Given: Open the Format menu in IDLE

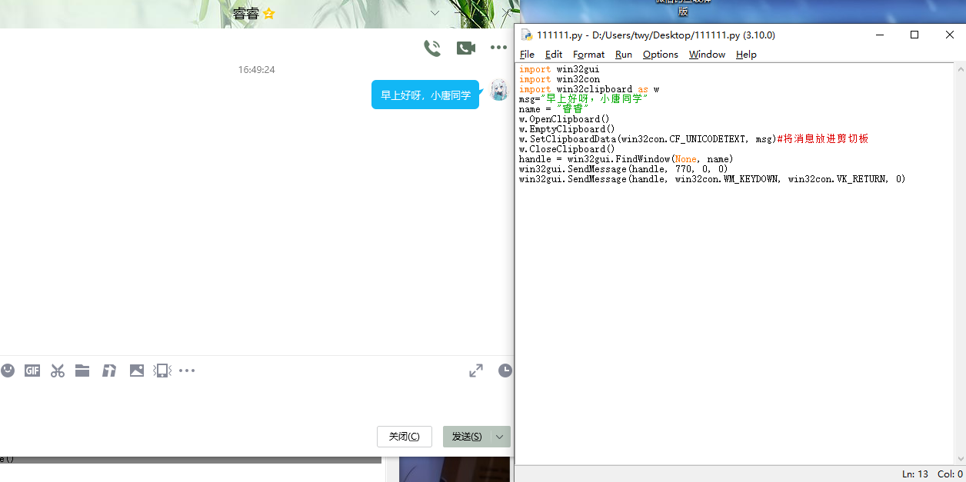Looking at the screenshot, I should 588,55.
